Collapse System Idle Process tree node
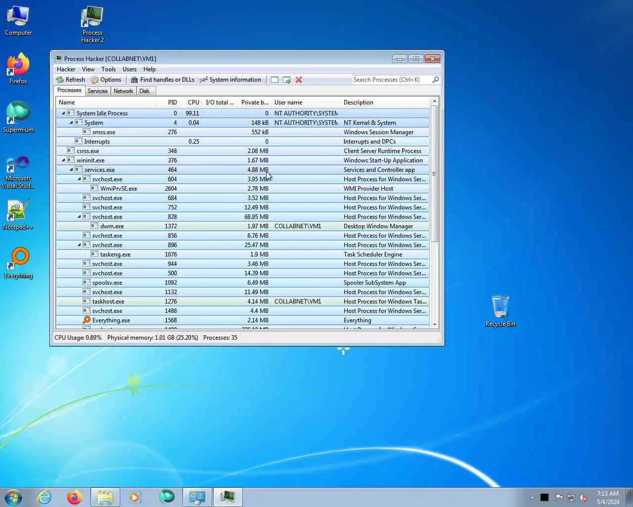633x507 pixels. pos(63,113)
